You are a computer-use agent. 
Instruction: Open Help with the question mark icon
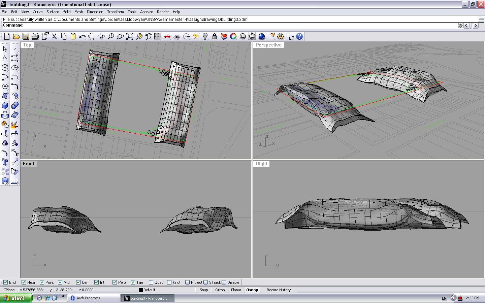click(x=299, y=36)
